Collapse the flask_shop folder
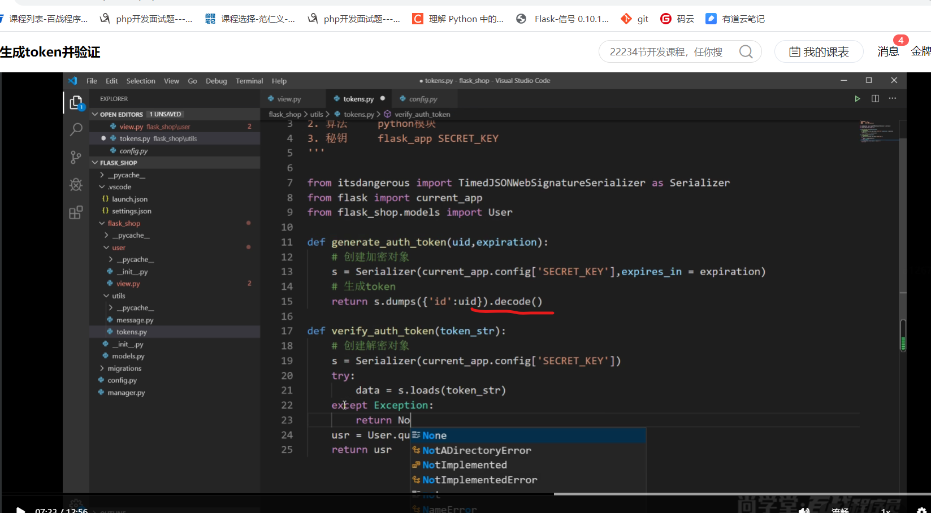931x513 pixels. point(102,223)
